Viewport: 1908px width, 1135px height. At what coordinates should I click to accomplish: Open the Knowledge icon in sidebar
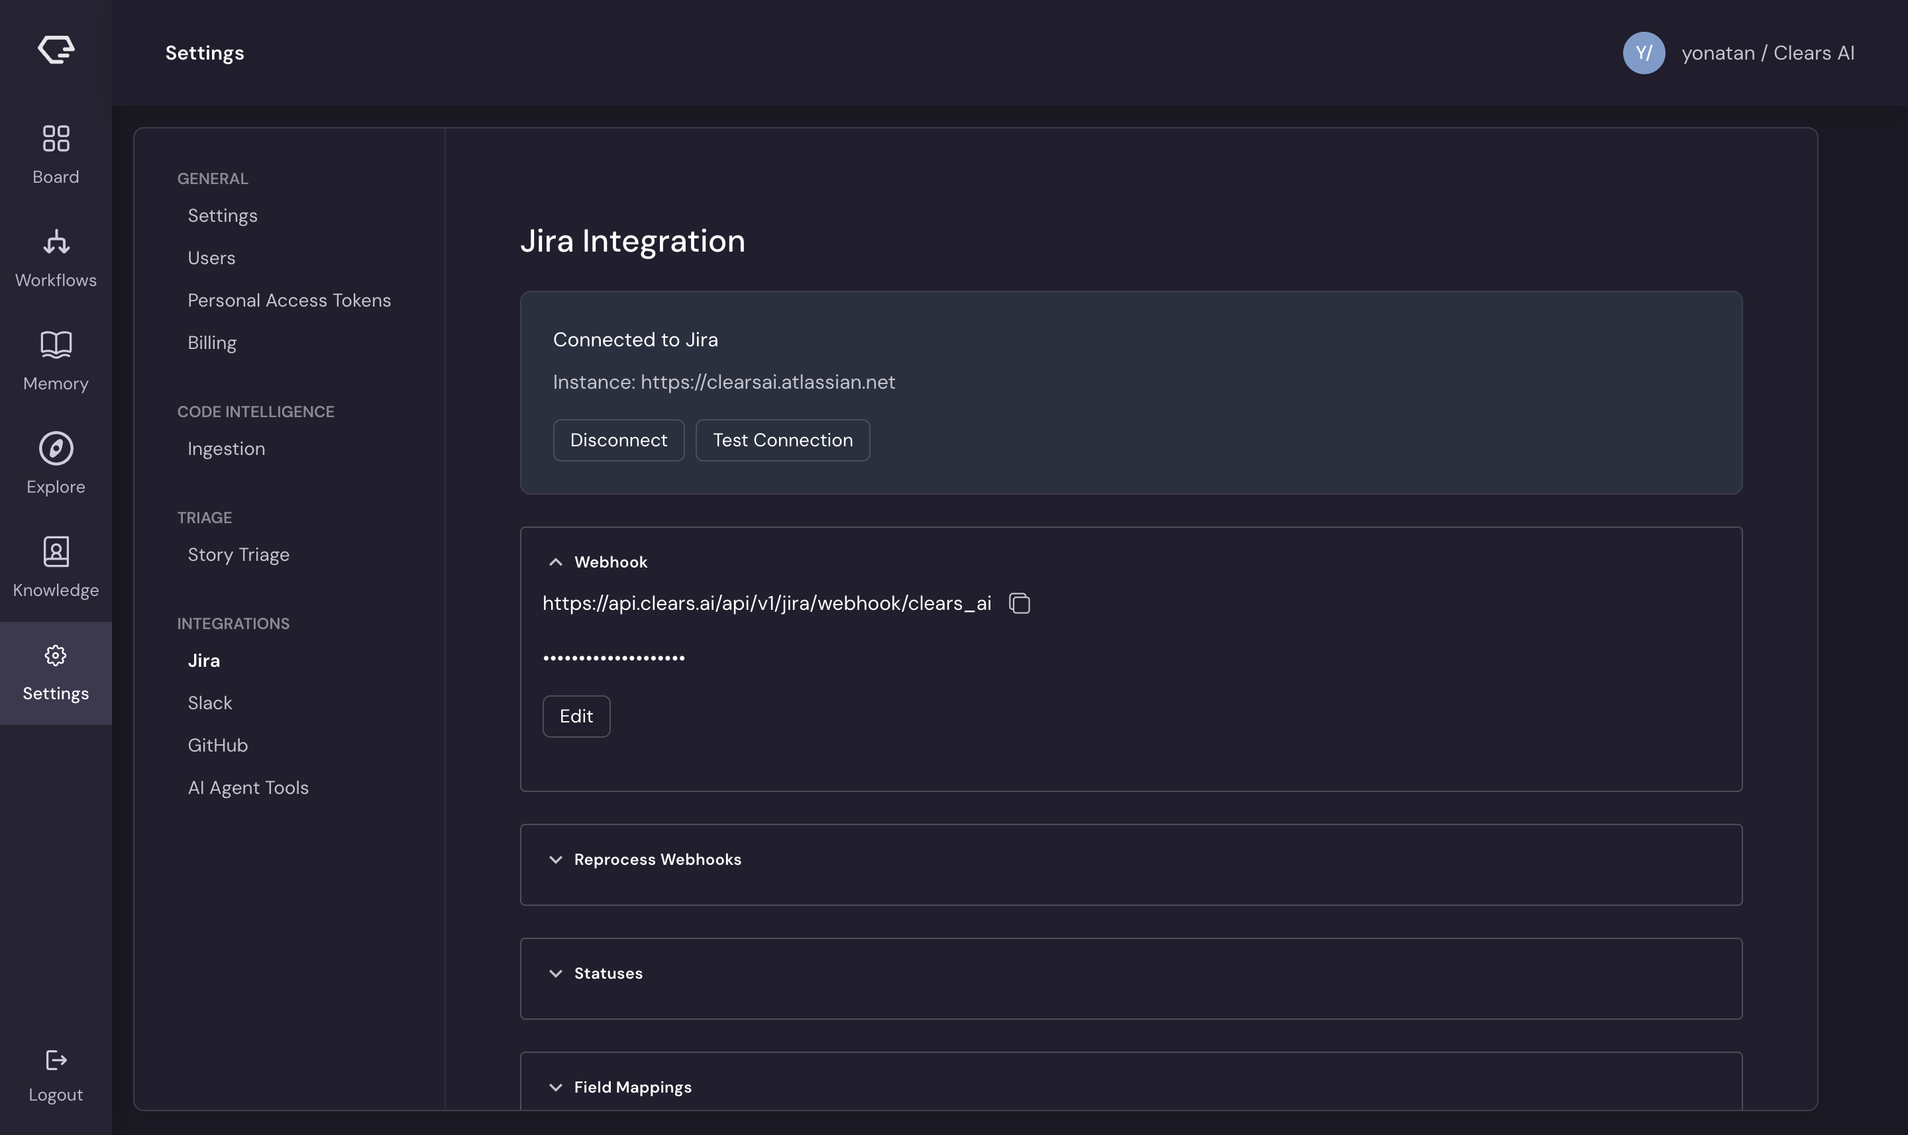pos(56,552)
